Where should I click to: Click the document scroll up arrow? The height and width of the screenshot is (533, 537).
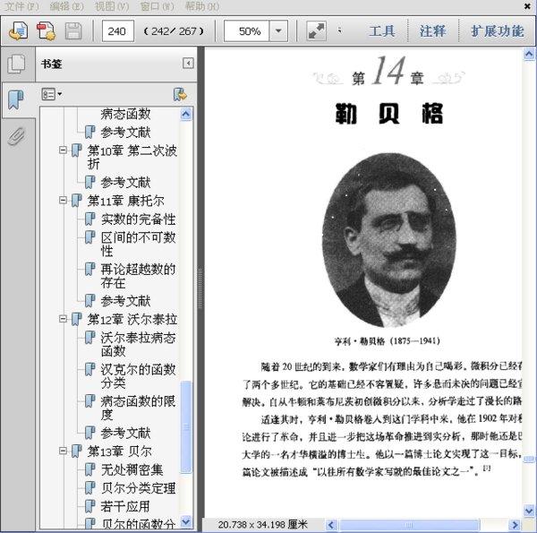(x=529, y=54)
